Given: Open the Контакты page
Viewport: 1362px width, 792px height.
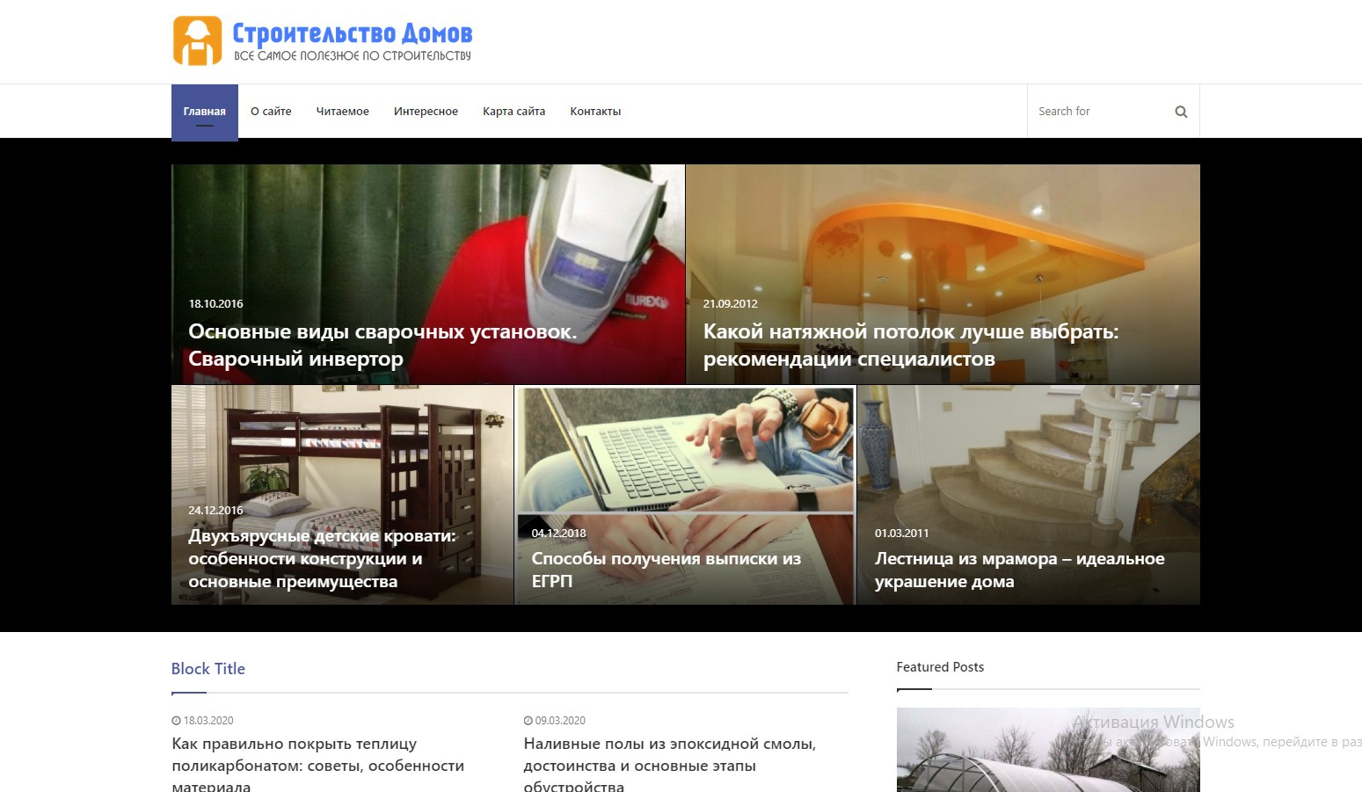Looking at the screenshot, I should click(595, 112).
